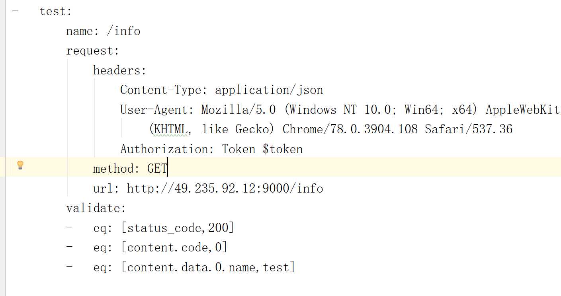Screen dimensions: 561x296
Task: Click the 'content.code,0' assertion
Action: (x=174, y=247)
